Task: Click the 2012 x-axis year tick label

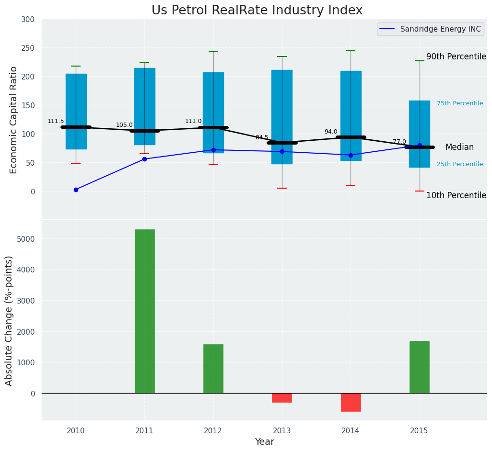Action: click(213, 430)
